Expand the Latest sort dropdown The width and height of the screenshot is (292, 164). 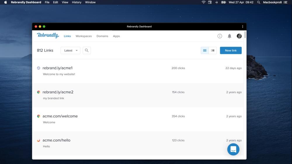(x=70, y=50)
